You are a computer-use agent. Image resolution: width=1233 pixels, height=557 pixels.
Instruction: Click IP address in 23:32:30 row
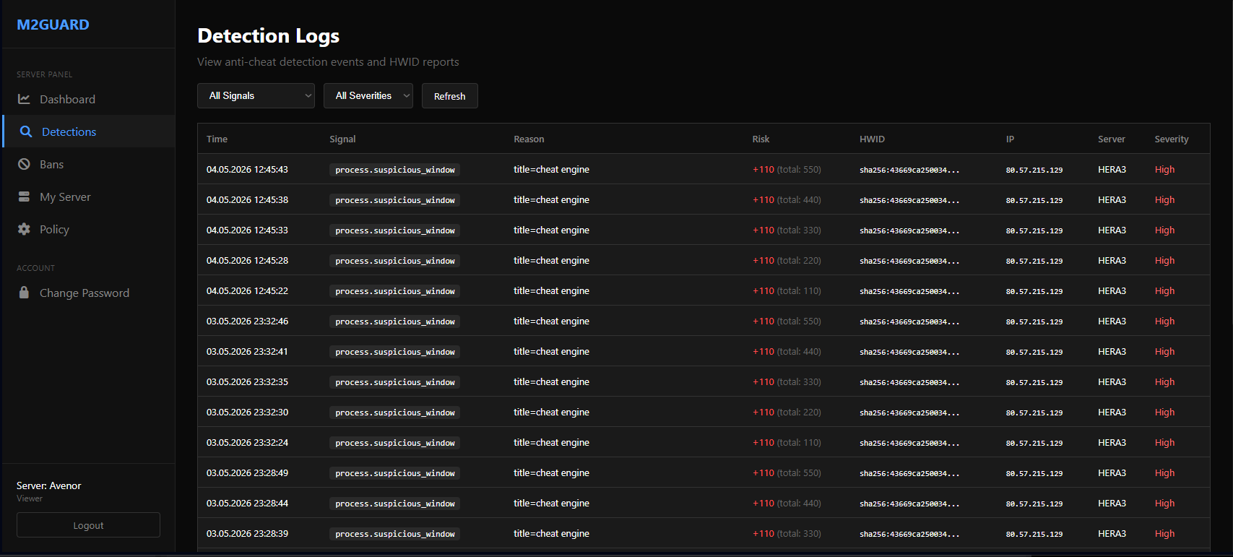click(x=1034, y=413)
